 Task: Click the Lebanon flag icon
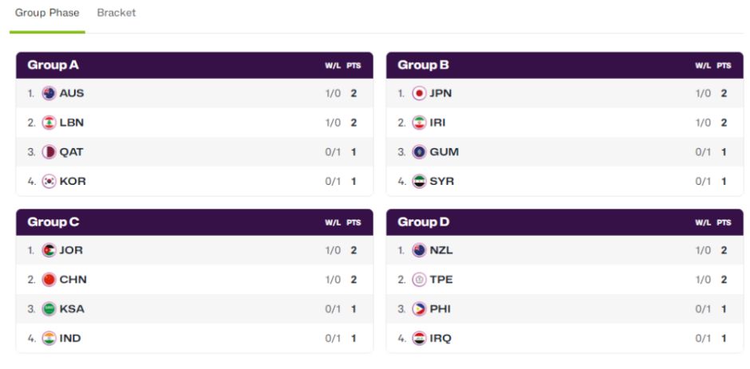49,123
